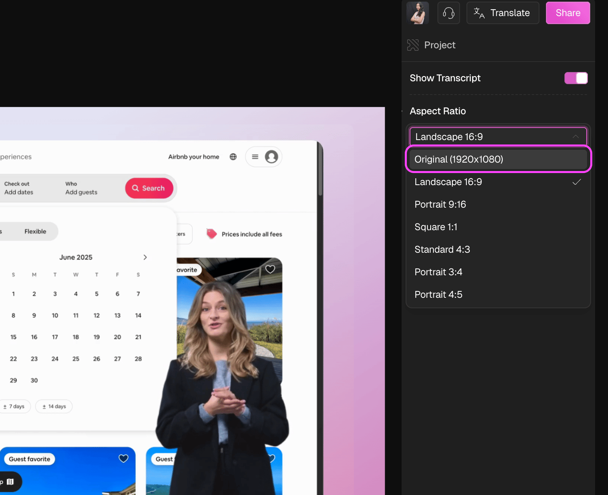Screen dimensions: 608x495
Task: Click the ± 14 days chip
Action: 54,406
